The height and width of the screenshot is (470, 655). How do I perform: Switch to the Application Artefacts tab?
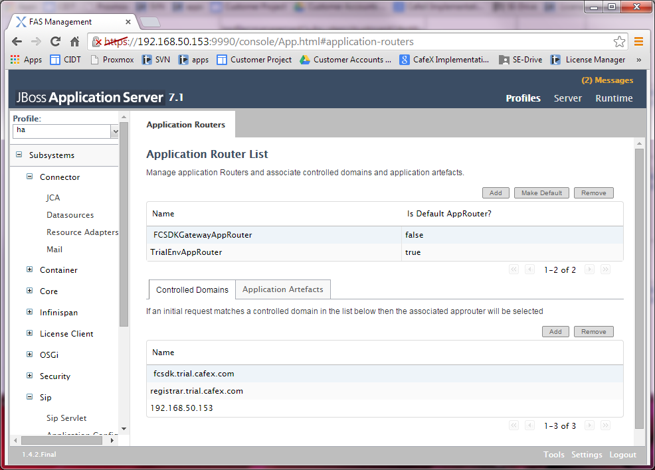[x=283, y=289]
